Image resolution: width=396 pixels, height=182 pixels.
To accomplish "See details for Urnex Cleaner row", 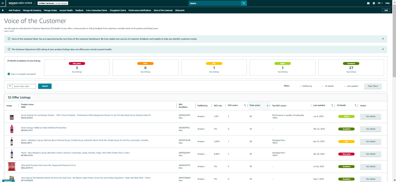I will coord(371,116).
